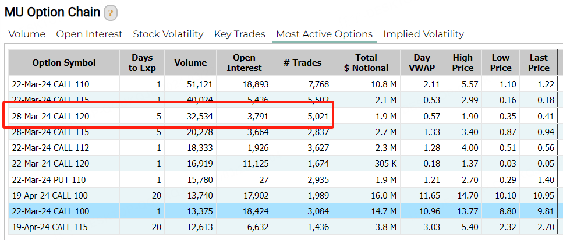
Task: Sort by the Open Interest column header
Action: pos(244,63)
